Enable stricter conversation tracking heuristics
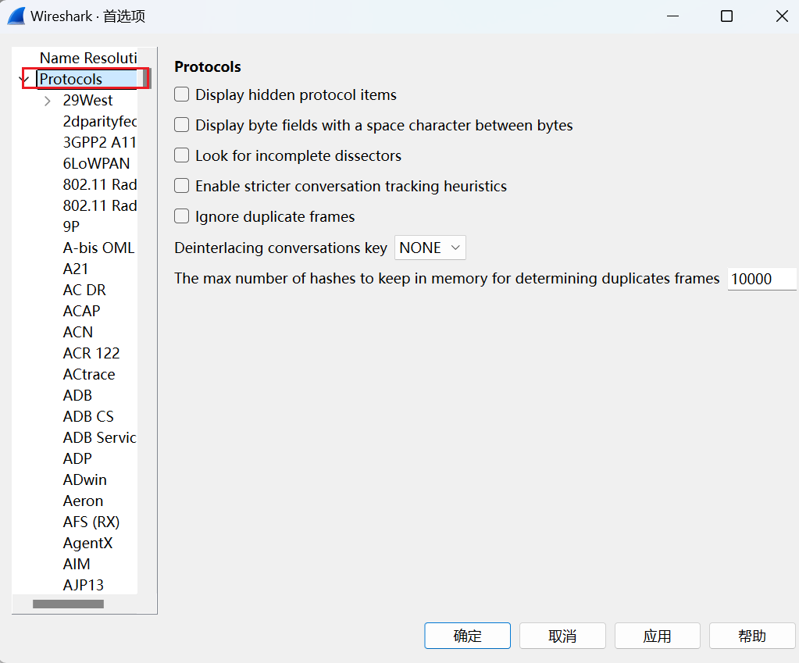 (x=182, y=186)
